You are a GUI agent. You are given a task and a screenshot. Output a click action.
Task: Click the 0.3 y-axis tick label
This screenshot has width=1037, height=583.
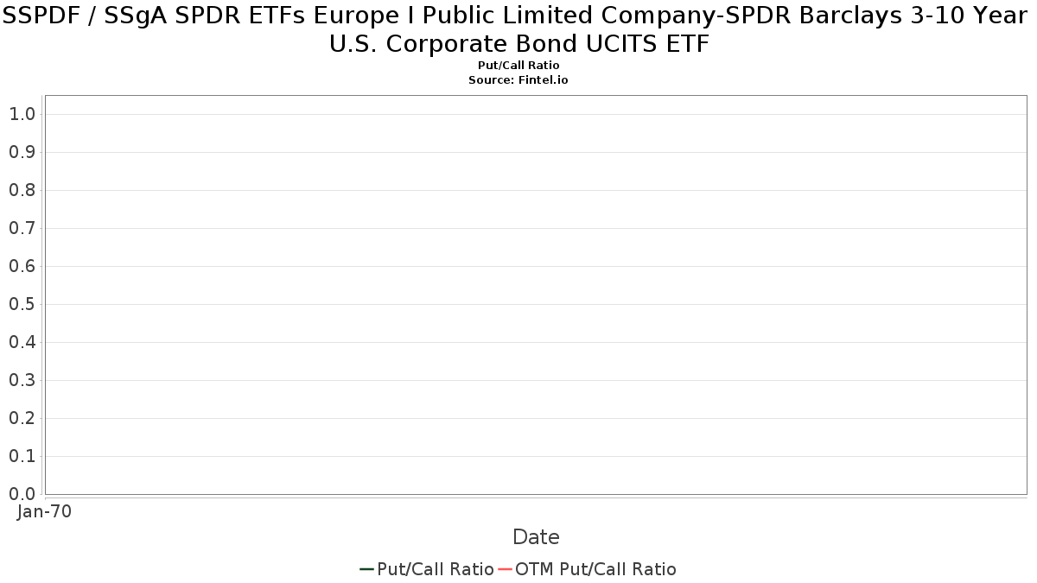coord(22,380)
